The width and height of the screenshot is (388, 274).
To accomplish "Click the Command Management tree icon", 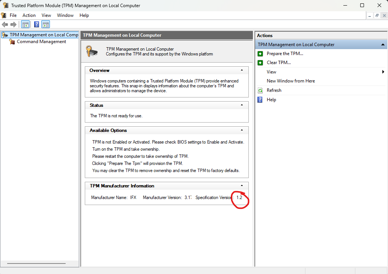I will click(x=12, y=42).
